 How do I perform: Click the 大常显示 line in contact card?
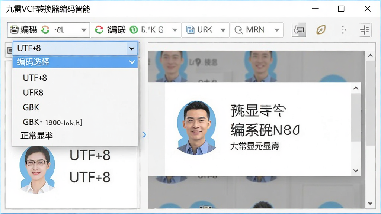coord(254,146)
